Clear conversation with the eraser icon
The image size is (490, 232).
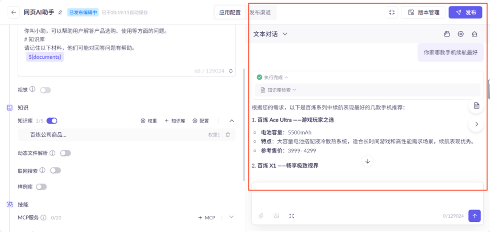click(474, 34)
